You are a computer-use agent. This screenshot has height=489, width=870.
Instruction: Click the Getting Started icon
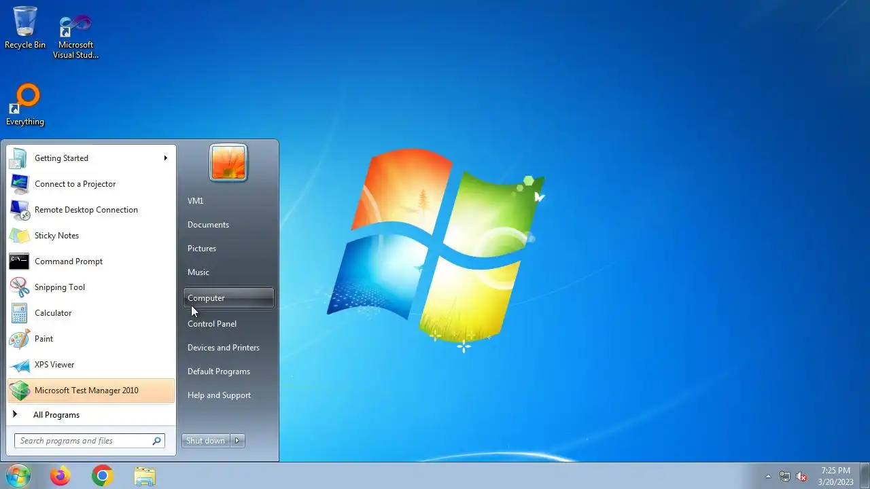[x=19, y=158]
